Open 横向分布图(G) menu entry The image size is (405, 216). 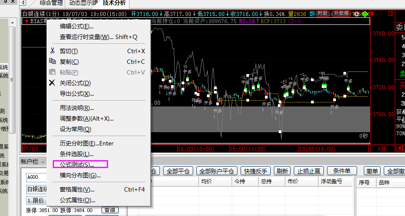coord(99,175)
